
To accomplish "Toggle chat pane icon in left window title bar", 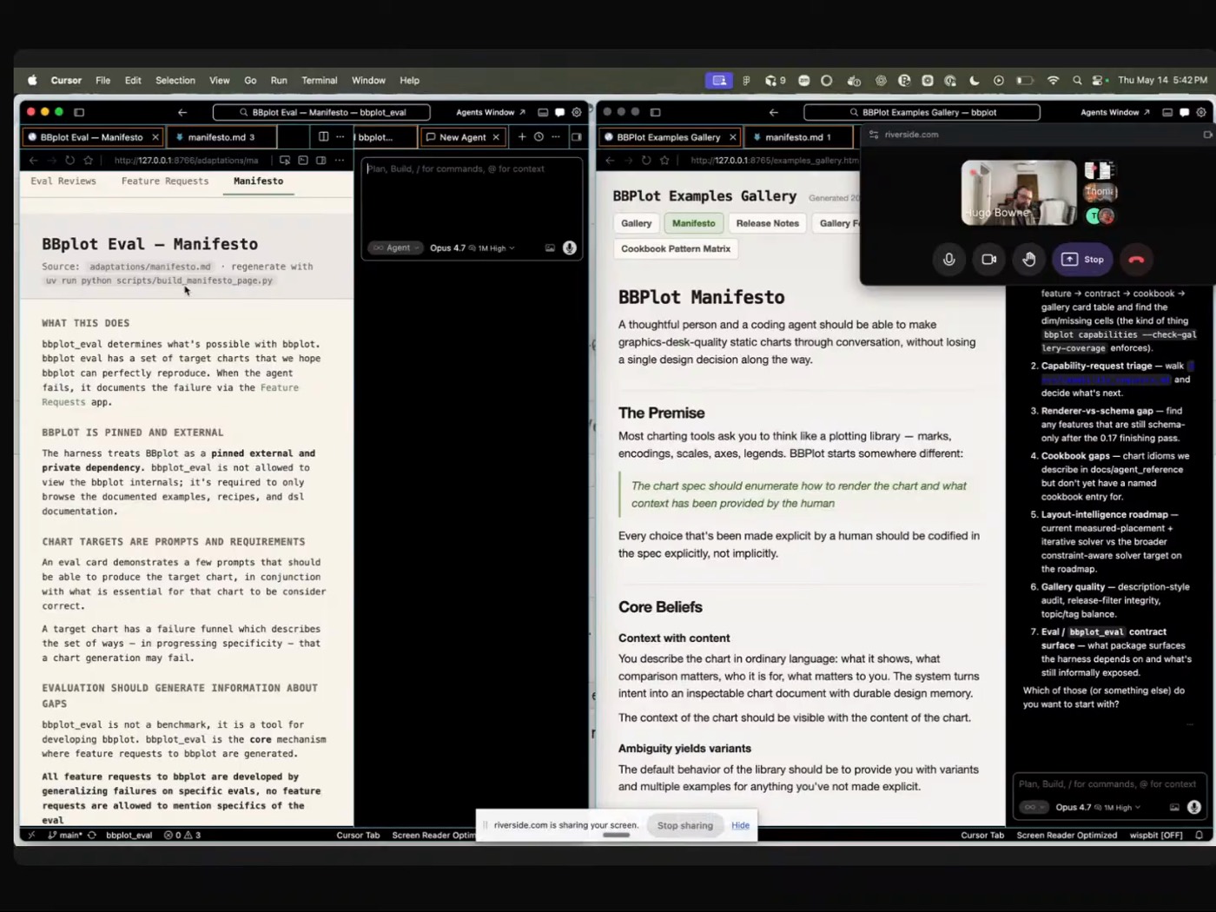I will [x=559, y=112].
